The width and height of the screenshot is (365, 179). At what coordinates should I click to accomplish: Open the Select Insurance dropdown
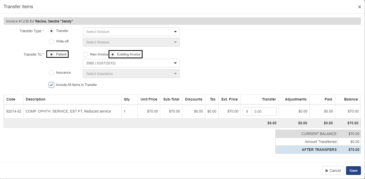tap(131, 74)
